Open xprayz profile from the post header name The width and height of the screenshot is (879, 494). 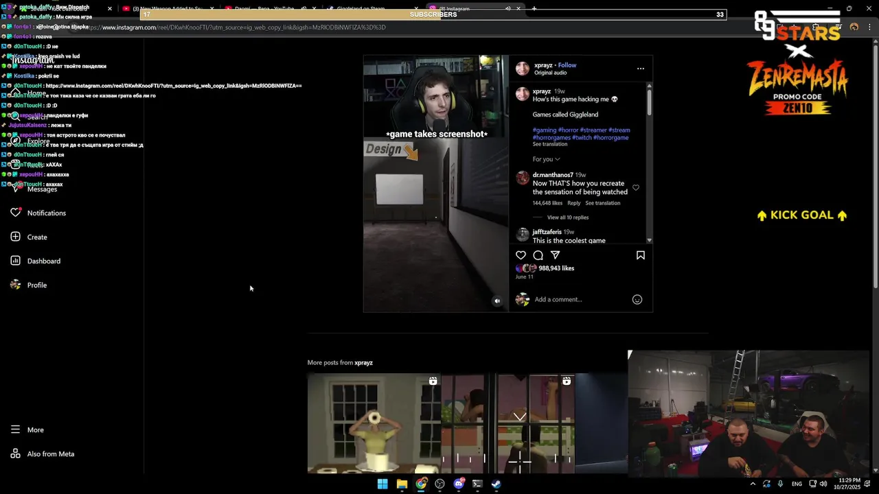543,65
